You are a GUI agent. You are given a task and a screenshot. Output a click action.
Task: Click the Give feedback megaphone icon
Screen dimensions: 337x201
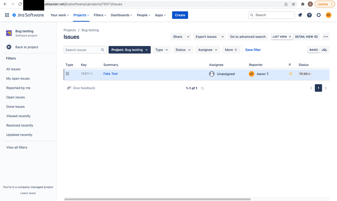[69, 88]
